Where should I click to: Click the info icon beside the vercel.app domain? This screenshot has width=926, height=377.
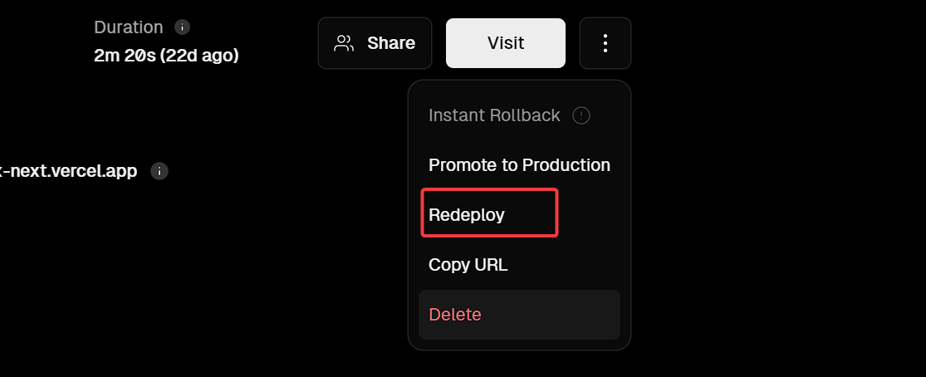tap(159, 171)
